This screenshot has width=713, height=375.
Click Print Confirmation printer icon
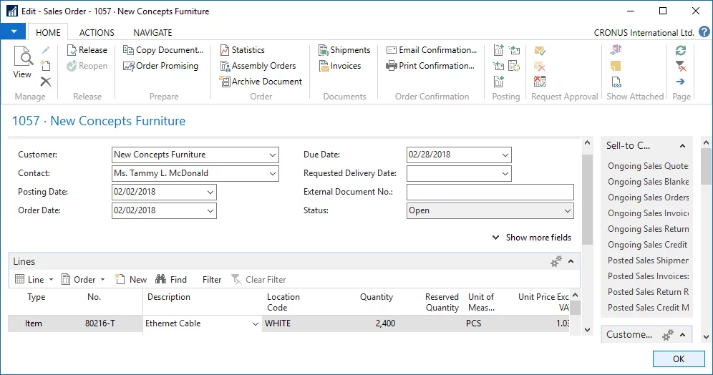click(392, 66)
